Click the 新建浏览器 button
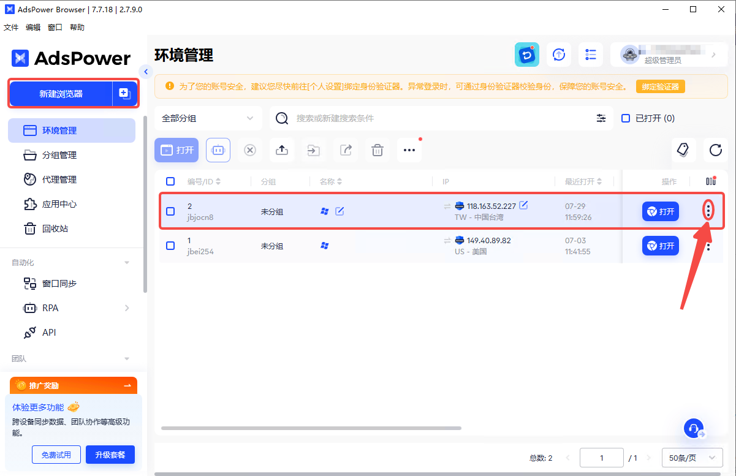The width and height of the screenshot is (736, 476). [x=61, y=94]
